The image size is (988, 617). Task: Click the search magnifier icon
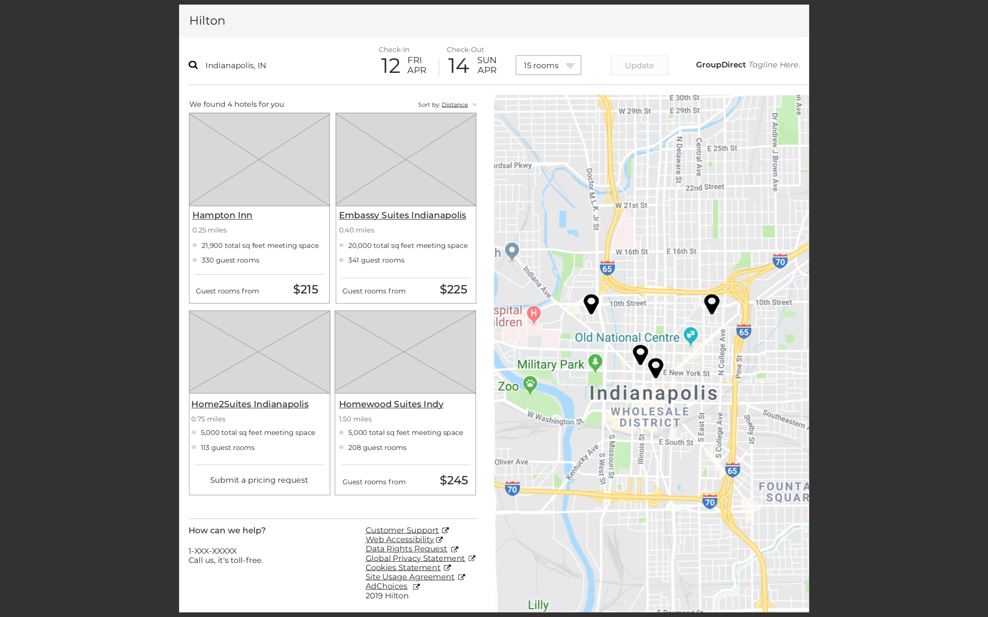tap(193, 65)
